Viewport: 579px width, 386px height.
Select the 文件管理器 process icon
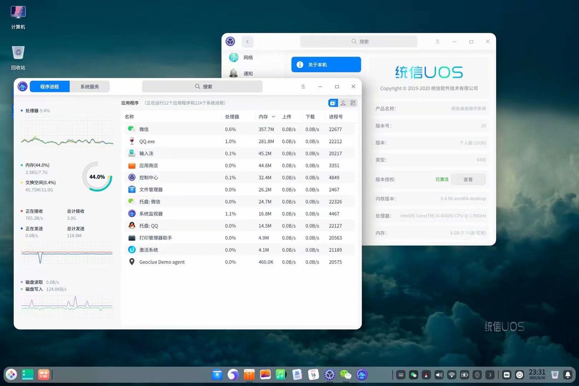132,189
